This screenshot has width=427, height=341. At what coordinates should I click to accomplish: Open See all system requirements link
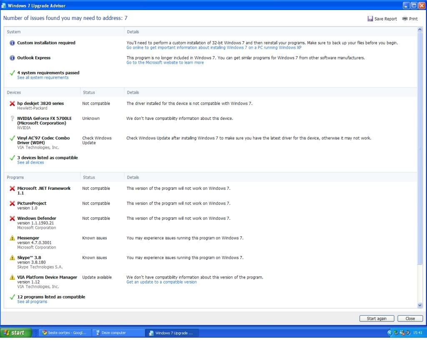(43, 77)
